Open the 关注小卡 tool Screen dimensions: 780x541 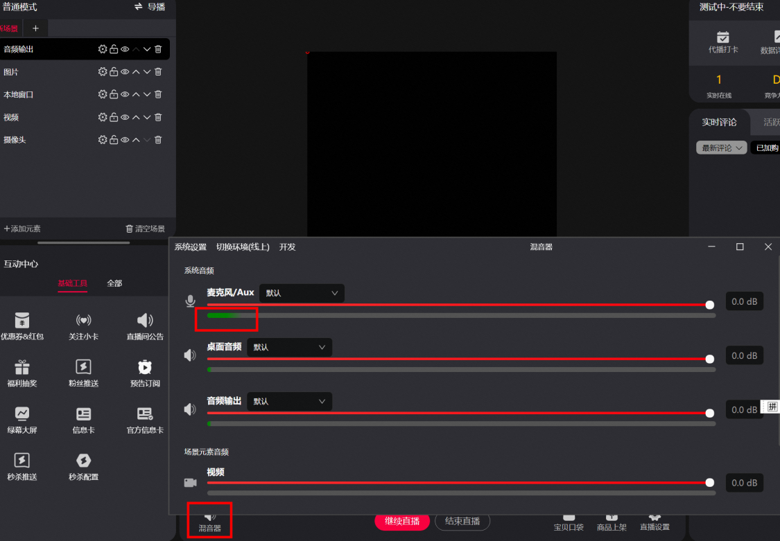tap(84, 326)
